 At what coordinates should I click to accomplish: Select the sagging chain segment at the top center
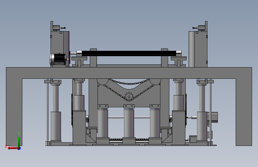[x=129, y=82]
